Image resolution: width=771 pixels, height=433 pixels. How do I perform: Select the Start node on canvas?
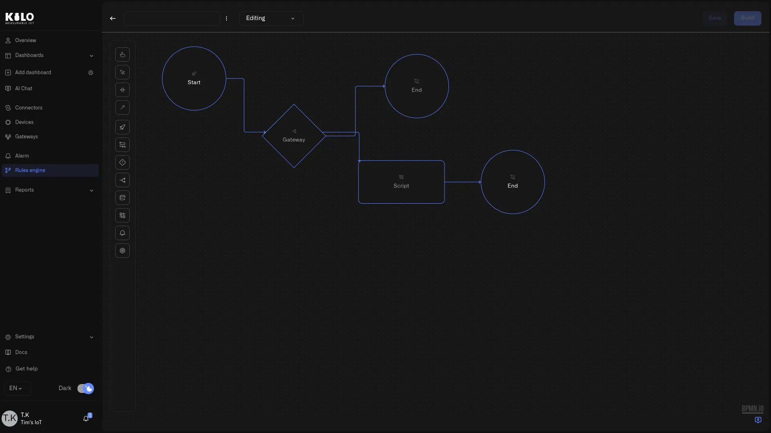pyautogui.click(x=194, y=79)
